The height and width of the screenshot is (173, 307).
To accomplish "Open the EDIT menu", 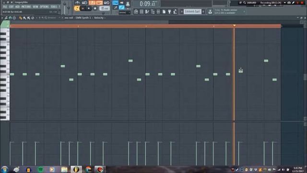I will pos(12,7).
